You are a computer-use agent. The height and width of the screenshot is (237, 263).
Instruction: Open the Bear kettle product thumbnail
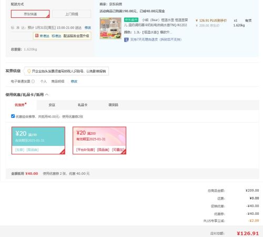(x=110, y=28)
